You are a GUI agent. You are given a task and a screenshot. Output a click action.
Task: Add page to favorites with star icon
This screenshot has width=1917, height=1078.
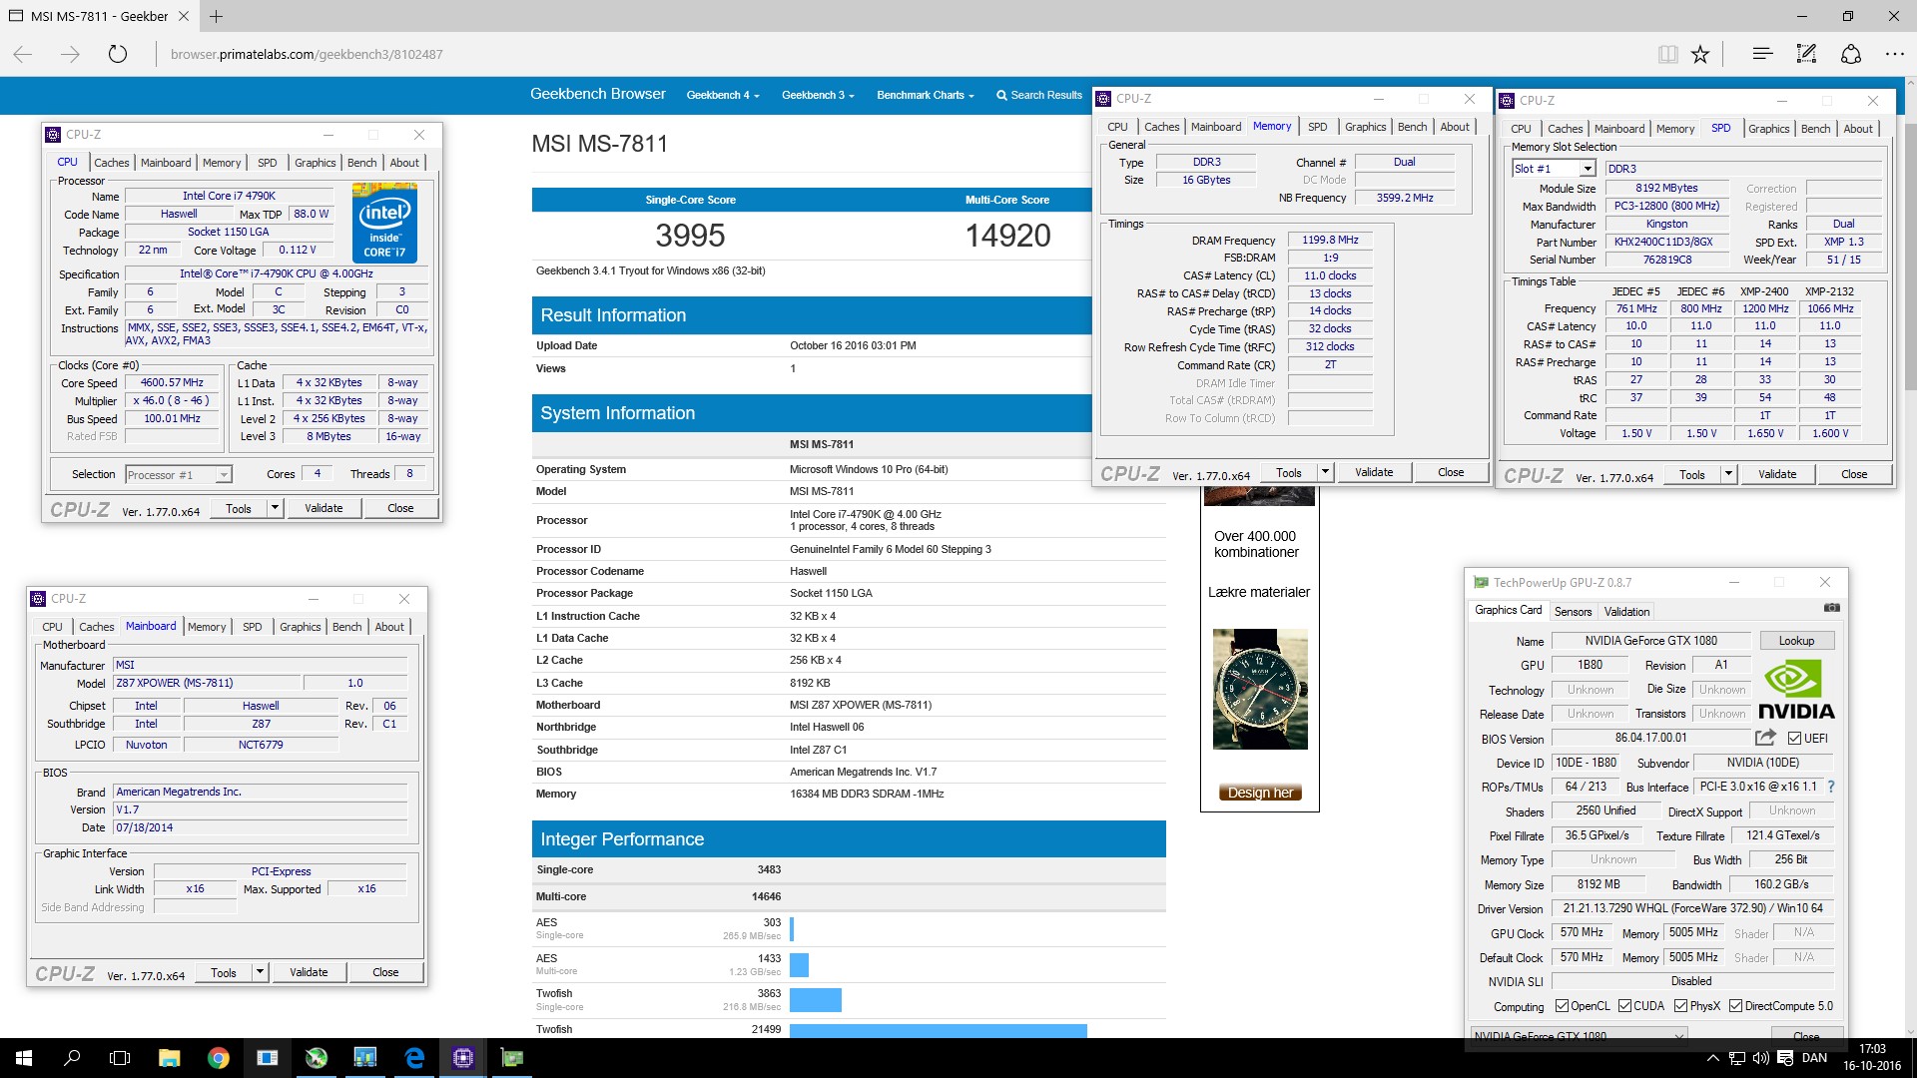click(x=1700, y=54)
